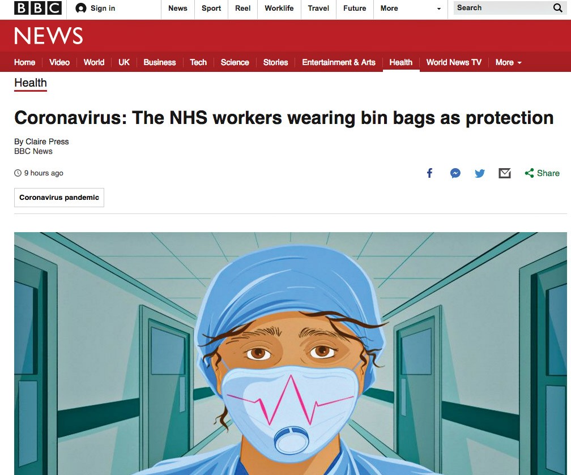The height and width of the screenshot is (475, 571).
Task: Follow the Health section heading link
Action: tap(31, 83)
